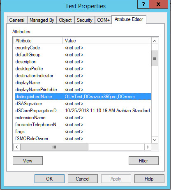
Task: Confirm with the OK button
Action: pyautogui.click(x=49, y=178)
